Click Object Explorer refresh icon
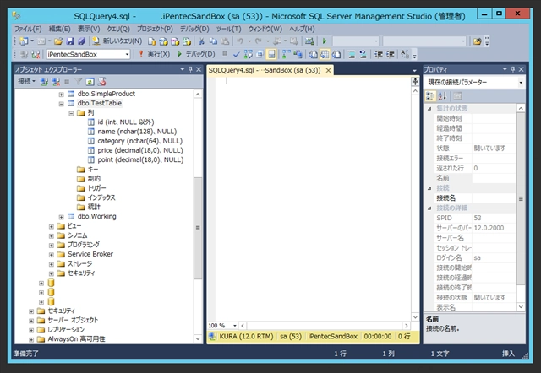The width and height of the screenshot is (541, 373). (x=90, y=82)
